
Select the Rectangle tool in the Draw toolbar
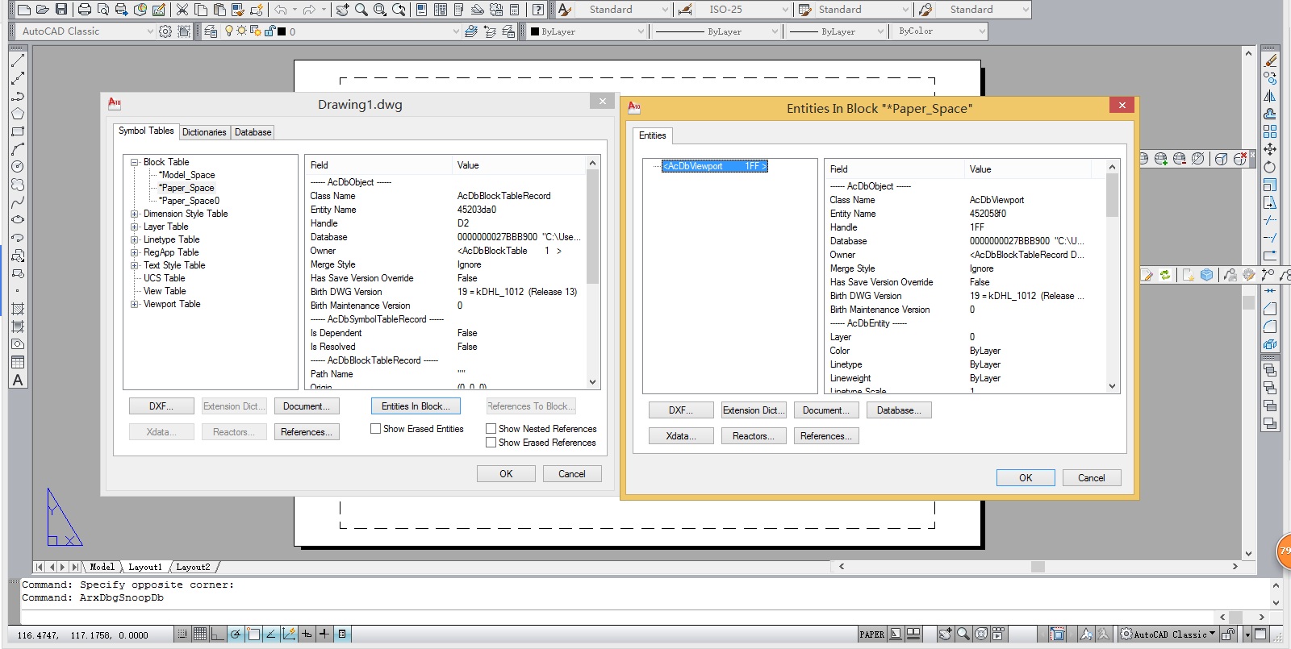click(x=18, y=131)
